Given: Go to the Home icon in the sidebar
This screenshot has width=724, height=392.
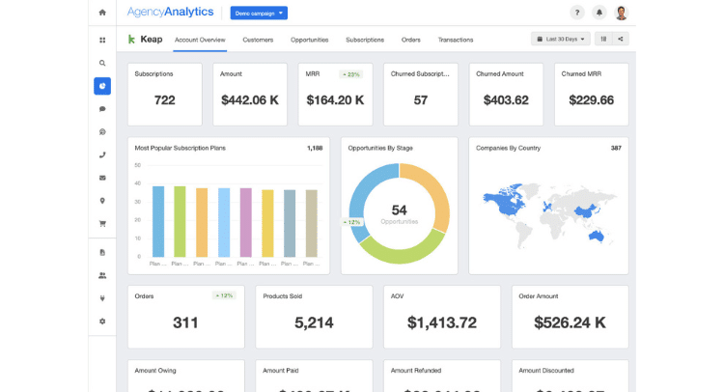Looking at the screenshot, I should click(x=102, y=13).
